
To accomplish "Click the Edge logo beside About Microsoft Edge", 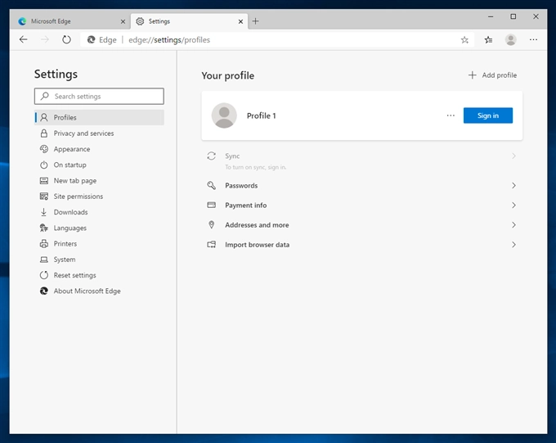I will (44, 291).
